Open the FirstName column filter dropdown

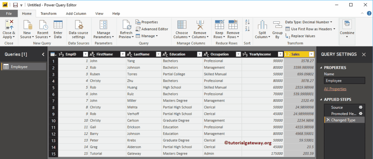pyautogui.click(x=123, y=55)
